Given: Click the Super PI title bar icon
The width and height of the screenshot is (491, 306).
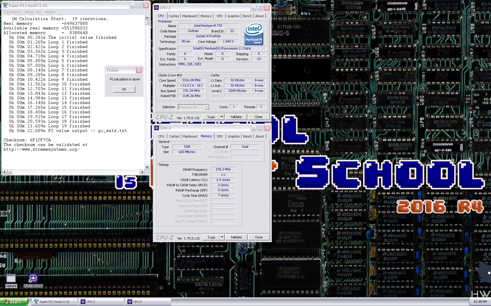Looking at the screenshot, I should (x=5, y=6).
